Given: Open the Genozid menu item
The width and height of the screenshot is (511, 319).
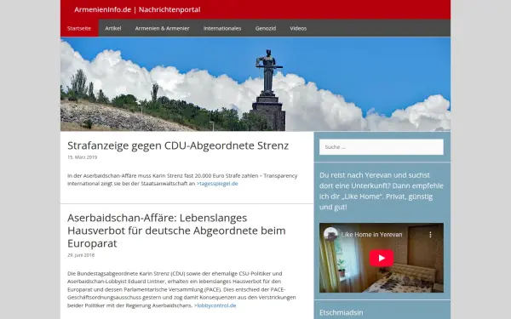Looking at the screenshot, I should click(266, 28).
